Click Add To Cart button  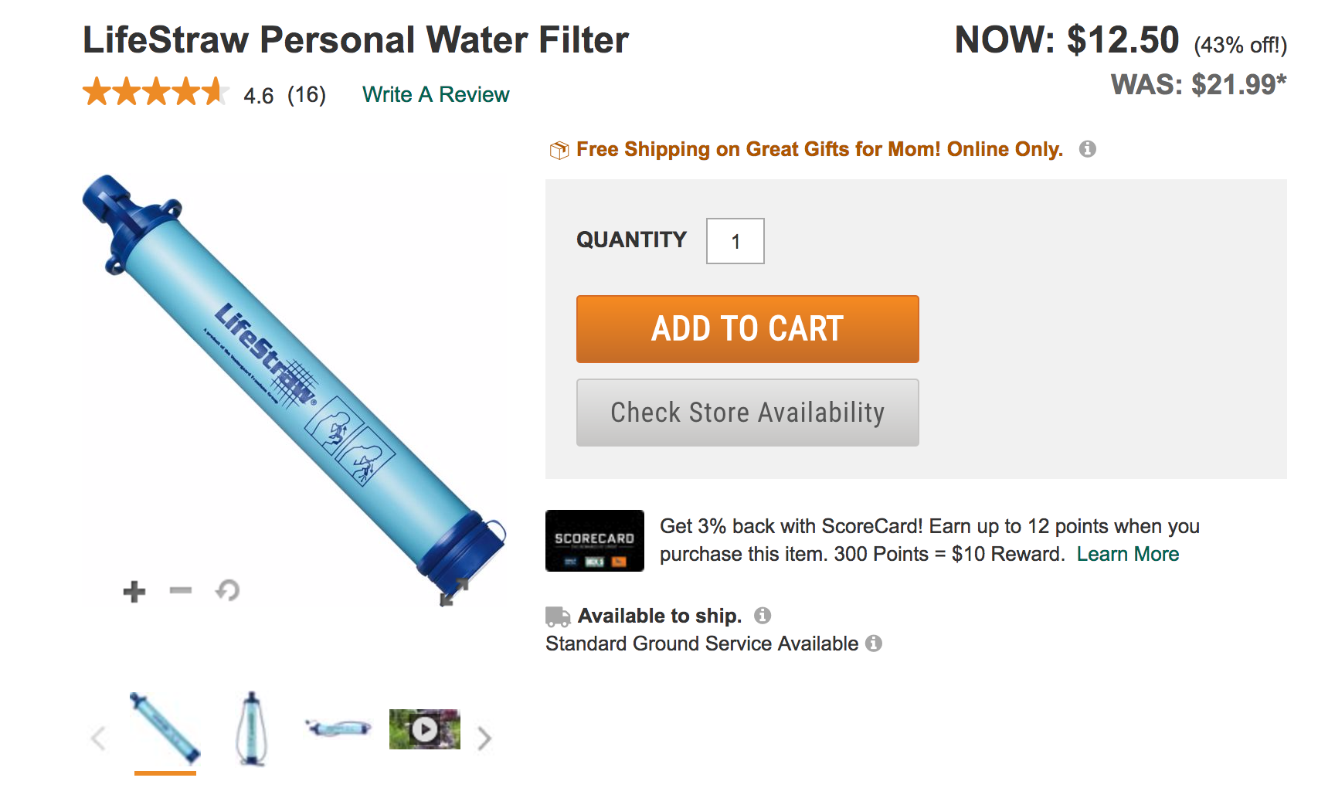pyautogui.click(x=747, y=329)
